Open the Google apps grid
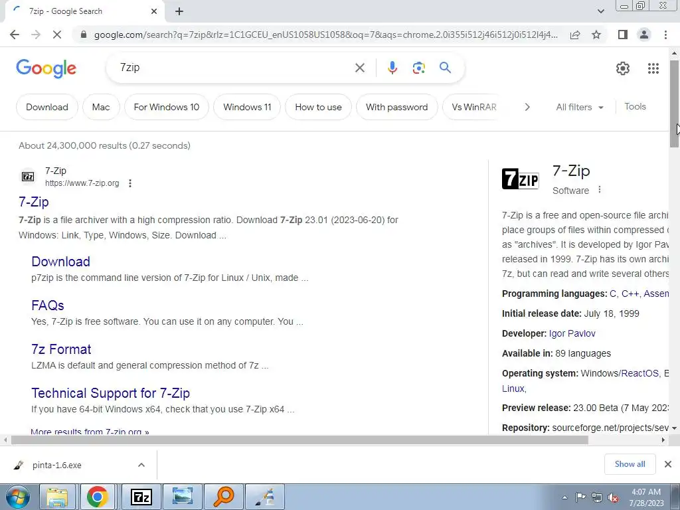680x510 pixels. [653, 68]
